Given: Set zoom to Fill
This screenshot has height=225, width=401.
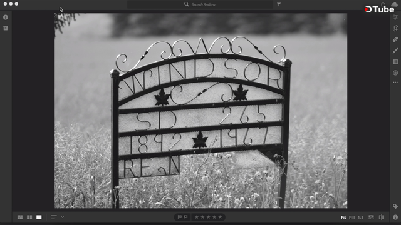Looking at the screenshot, I should tap(352, 217).
